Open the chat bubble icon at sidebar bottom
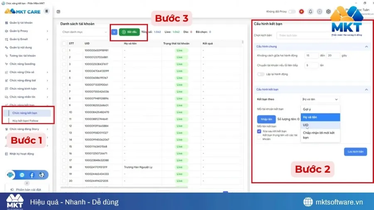The image size is (374, 210). click(x=22, y=175)
